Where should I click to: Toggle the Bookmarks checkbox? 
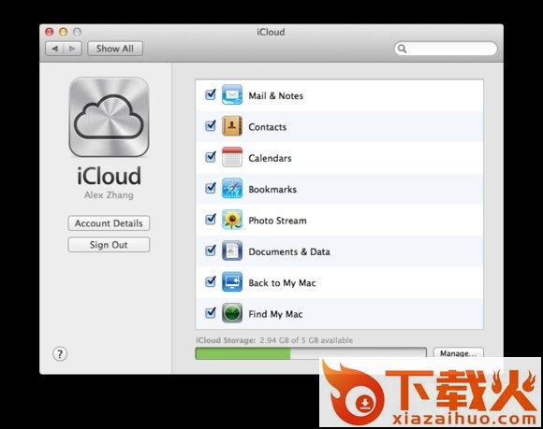point(211,188)
